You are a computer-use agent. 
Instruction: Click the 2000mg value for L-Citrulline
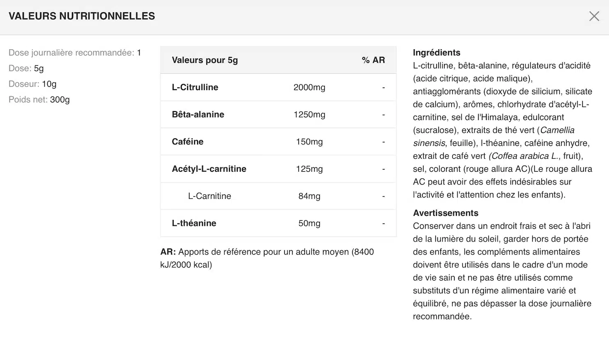(309, 87)
